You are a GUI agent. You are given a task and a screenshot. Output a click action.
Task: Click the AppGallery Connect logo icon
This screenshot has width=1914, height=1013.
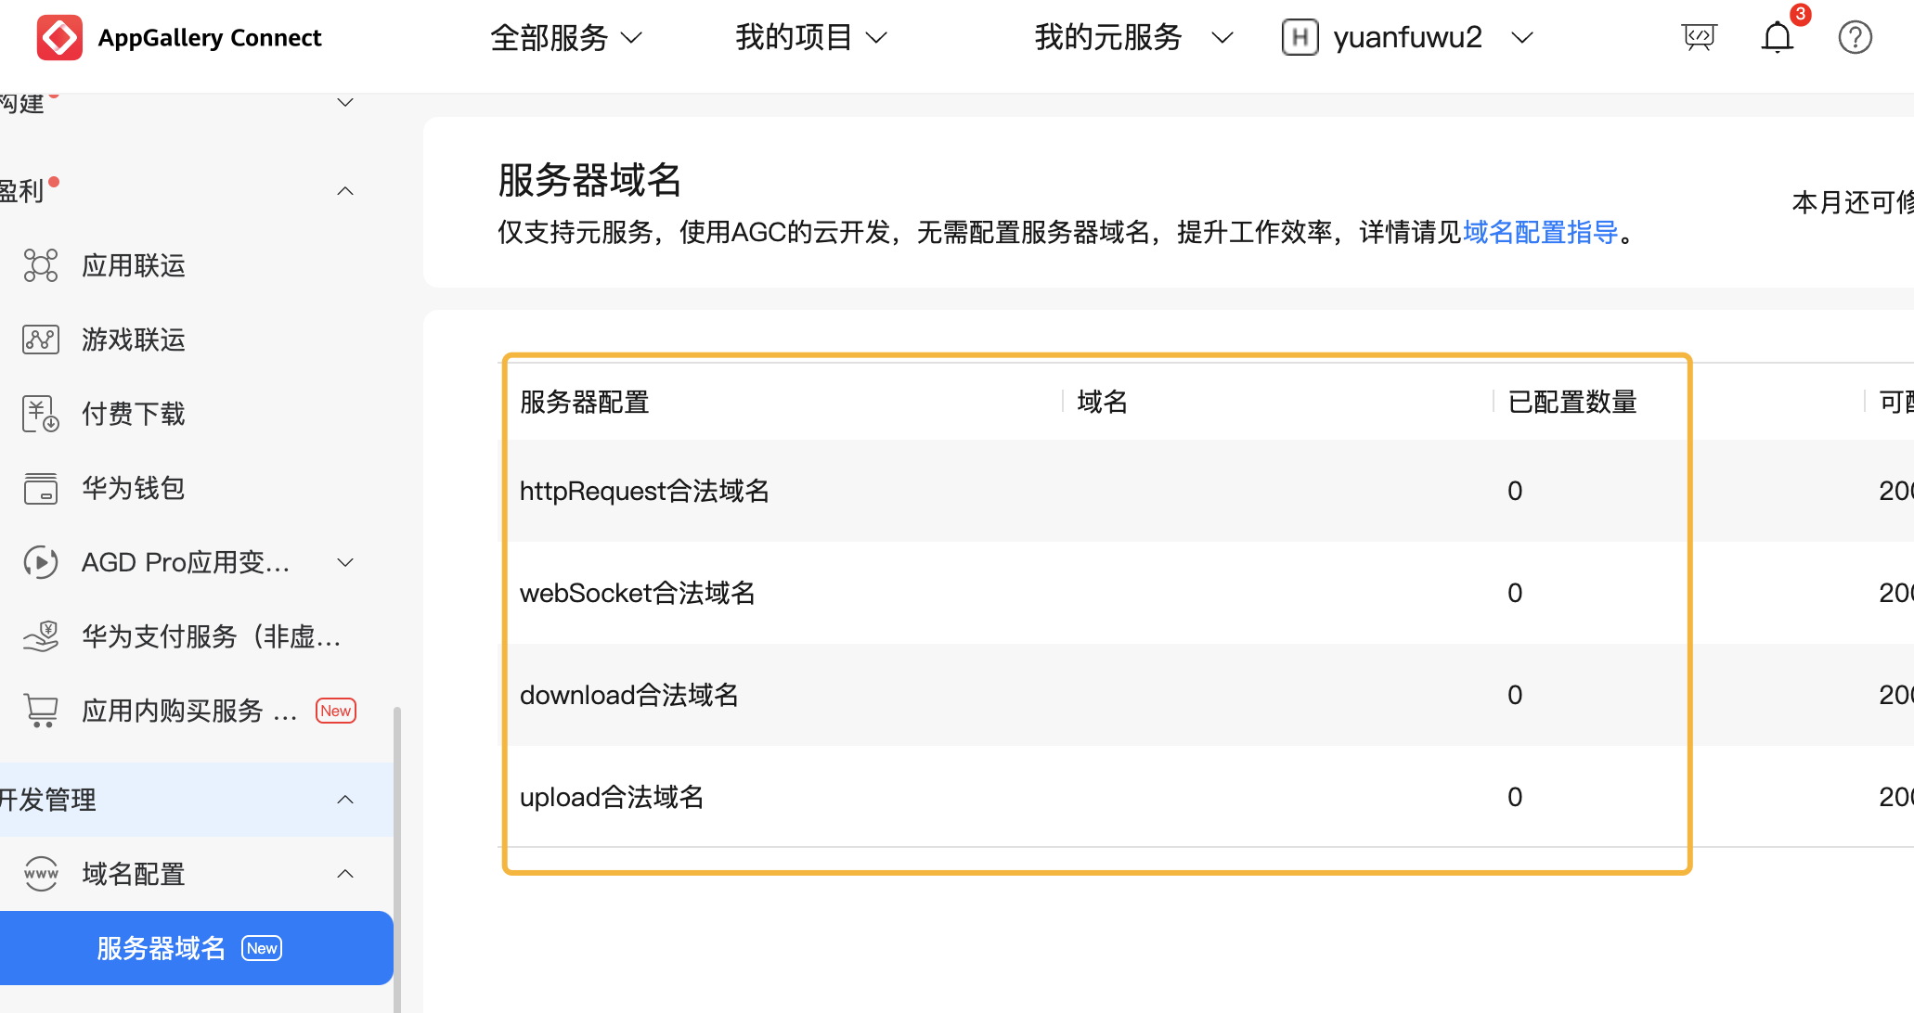[x=59, y=38]
